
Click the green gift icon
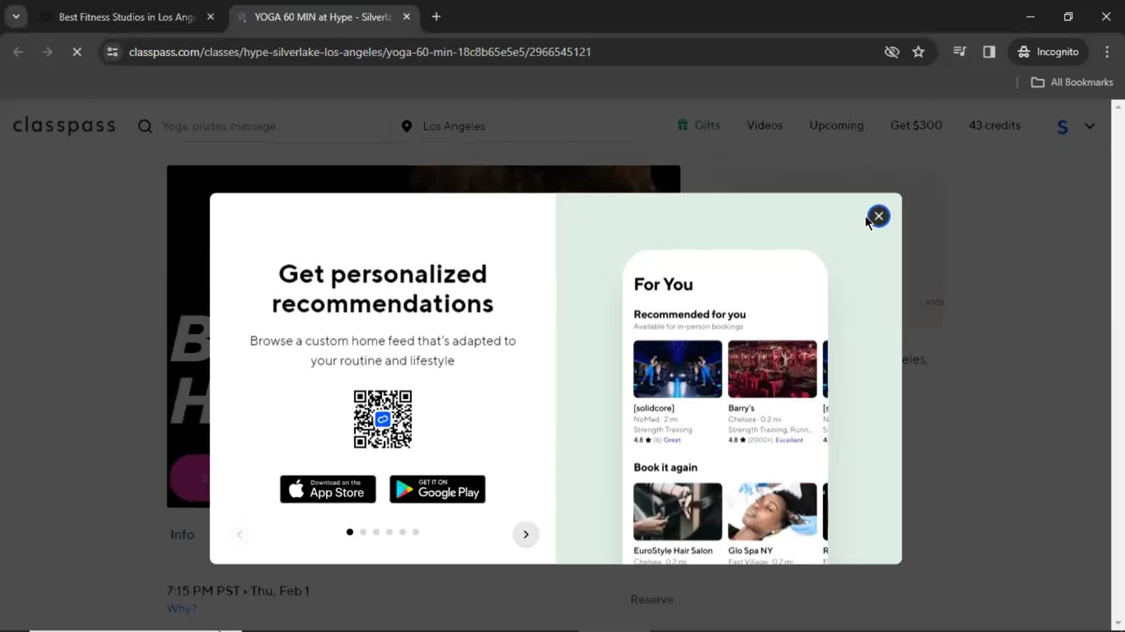(683, 125)
